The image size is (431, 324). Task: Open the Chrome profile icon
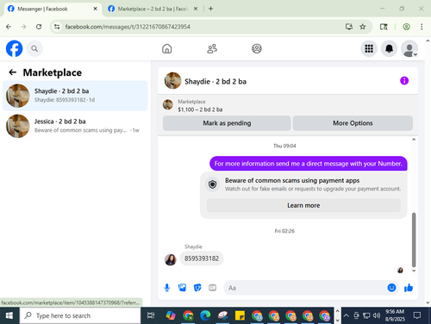(406, 27)
